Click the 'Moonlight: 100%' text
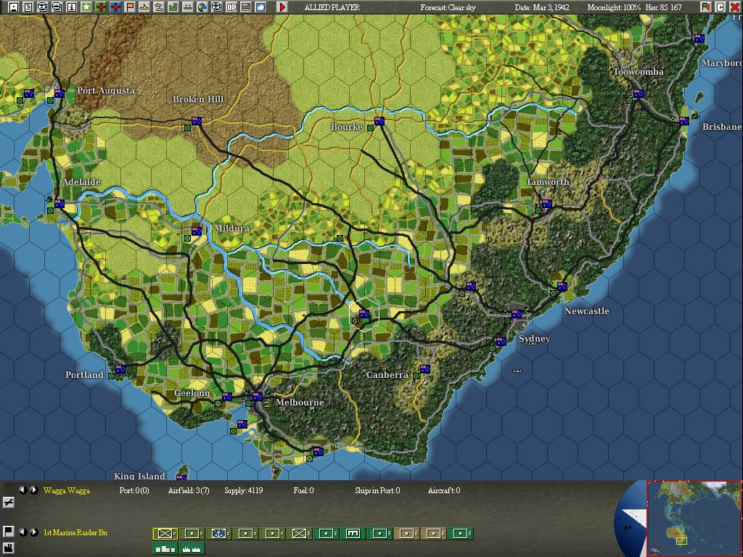 [614, 7]
